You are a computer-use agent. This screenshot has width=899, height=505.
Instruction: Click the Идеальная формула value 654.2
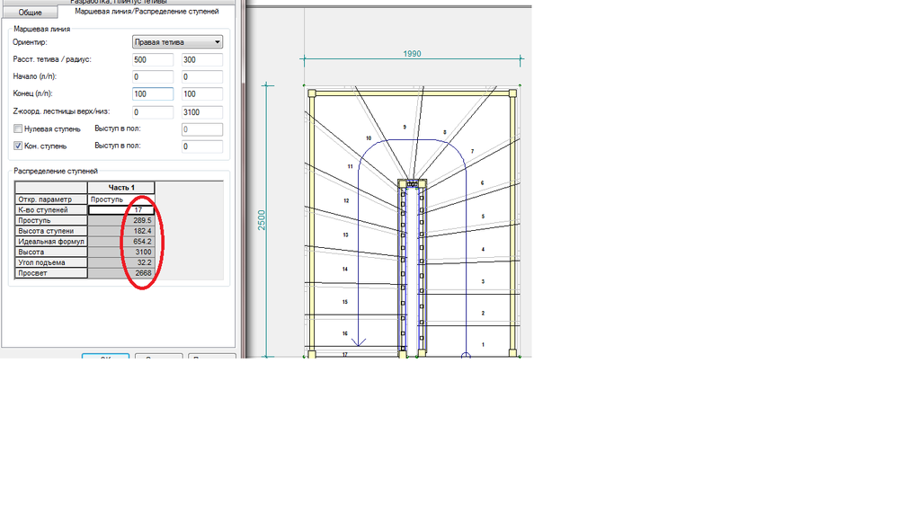tap(121, 242)
